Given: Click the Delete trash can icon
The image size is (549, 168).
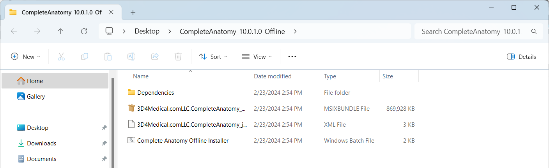Looking at the screenshot, I should 178,57.
